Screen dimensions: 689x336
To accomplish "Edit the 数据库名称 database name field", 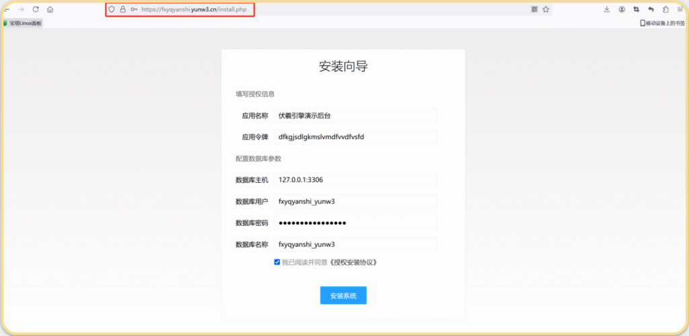I will click(355, 245).
